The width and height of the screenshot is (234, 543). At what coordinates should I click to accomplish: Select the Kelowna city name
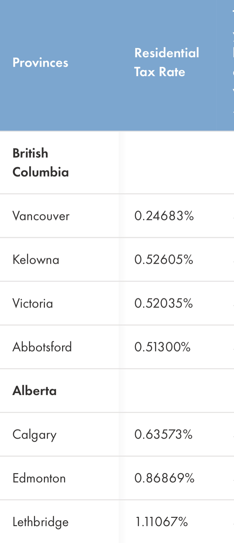[36, 259]
